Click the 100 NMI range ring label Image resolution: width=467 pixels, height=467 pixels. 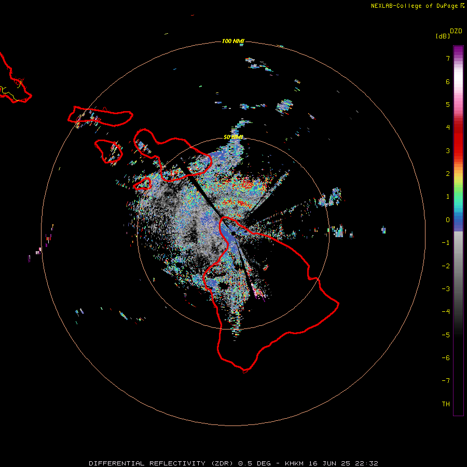tap(233, 41)
